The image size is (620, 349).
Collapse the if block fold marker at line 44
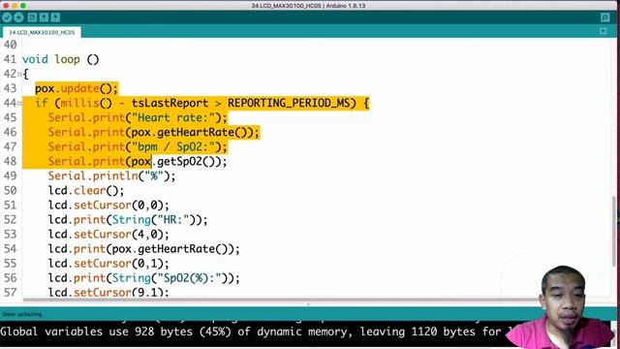coord(19,104)
